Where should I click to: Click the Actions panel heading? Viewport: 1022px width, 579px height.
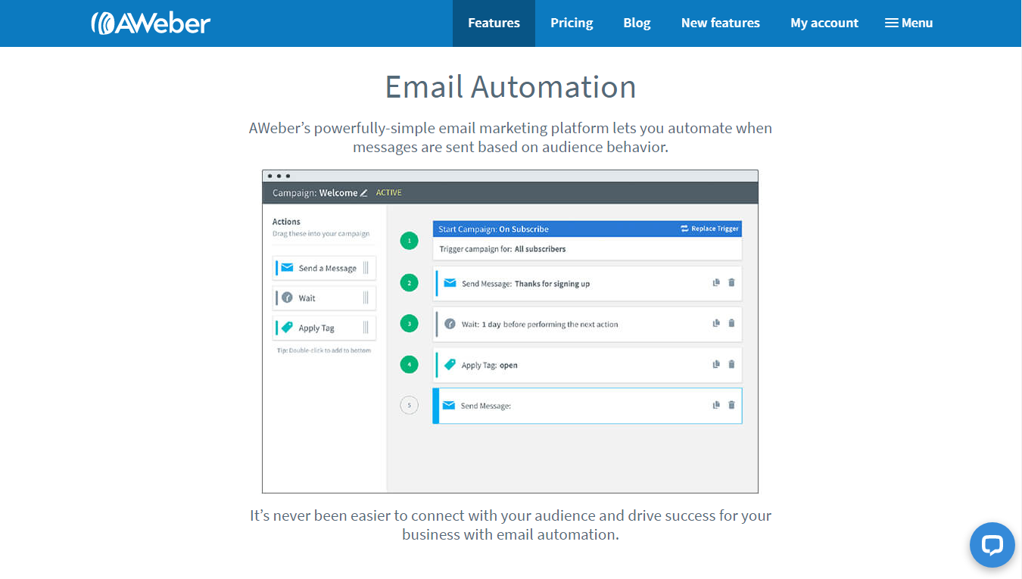(286, 222)
